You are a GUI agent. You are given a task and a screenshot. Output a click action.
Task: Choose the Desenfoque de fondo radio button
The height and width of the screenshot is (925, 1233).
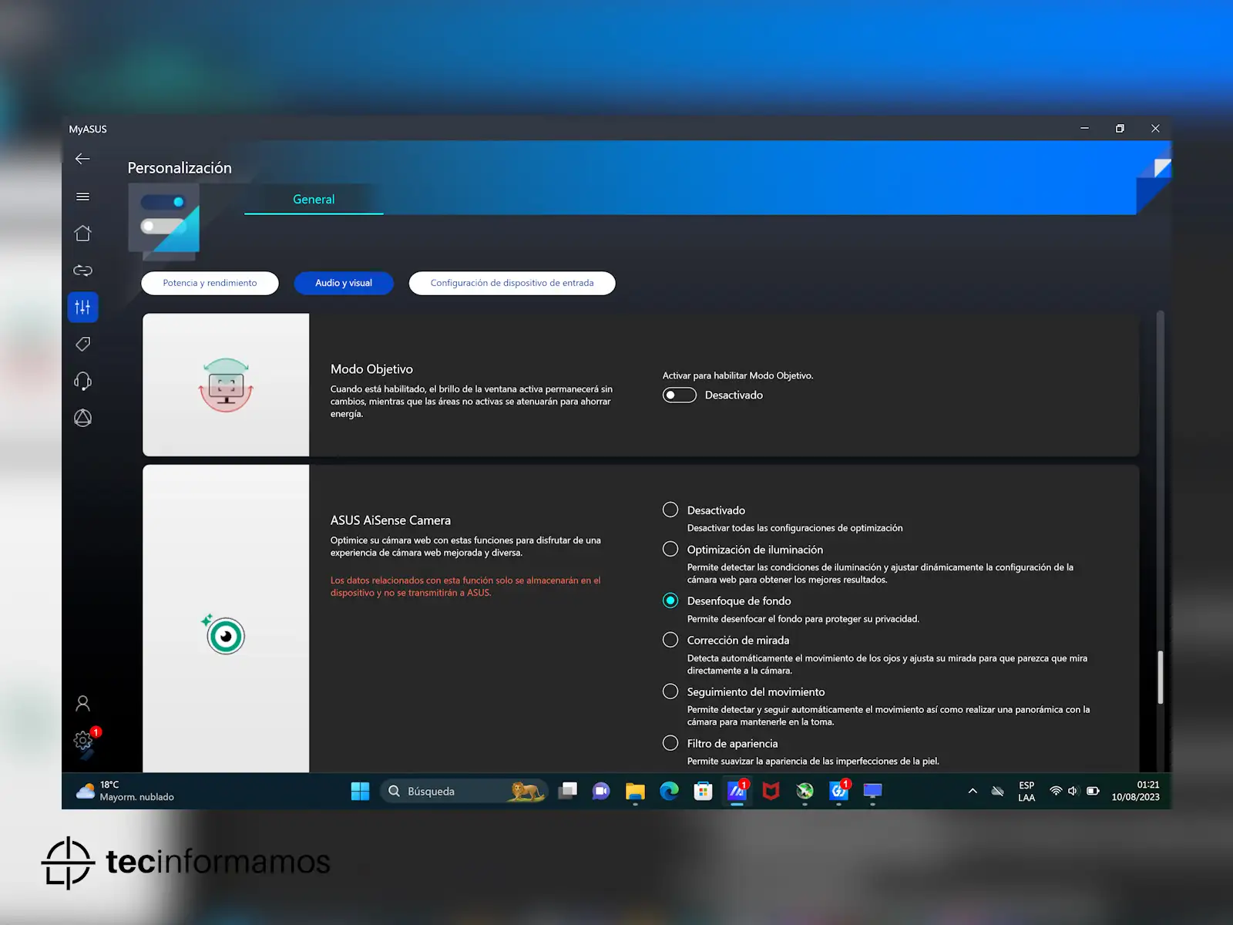(670, 601)
